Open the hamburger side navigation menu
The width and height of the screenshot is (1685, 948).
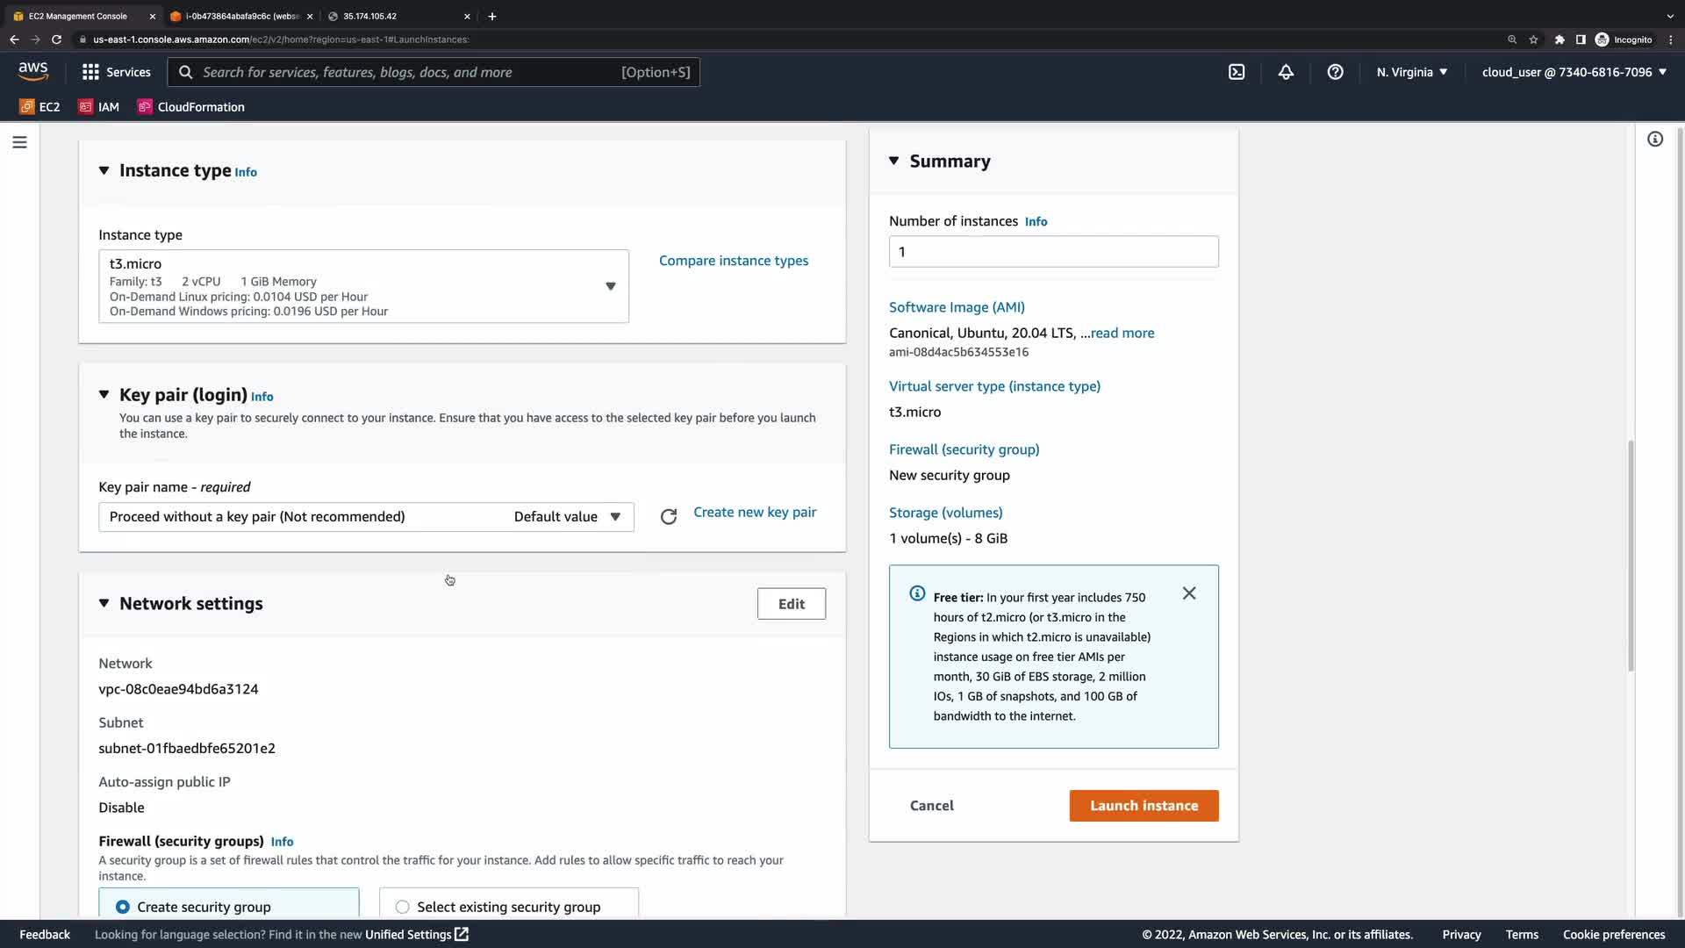click(19, 142)
